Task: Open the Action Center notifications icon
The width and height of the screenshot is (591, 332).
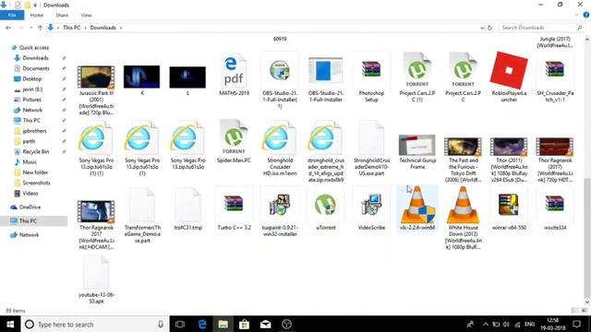Action: (576, 324)
